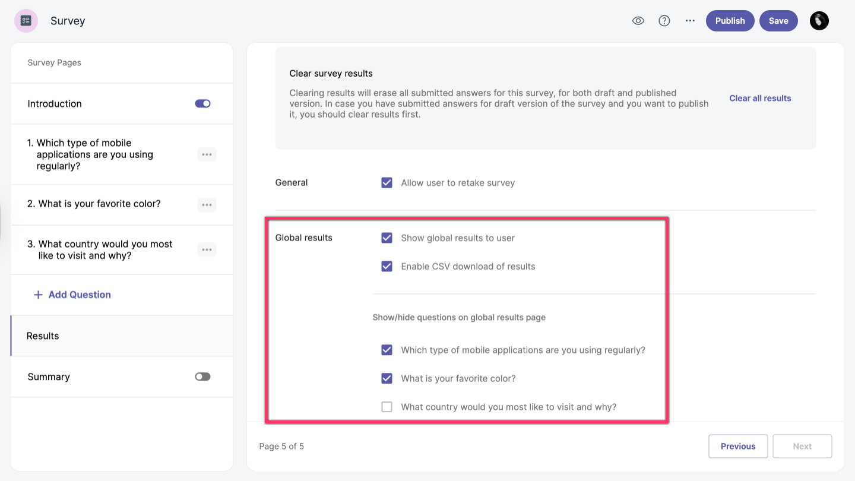Click the Survey app logo icon
Viewport: 855px width, 481px height.
pos(26,21)
